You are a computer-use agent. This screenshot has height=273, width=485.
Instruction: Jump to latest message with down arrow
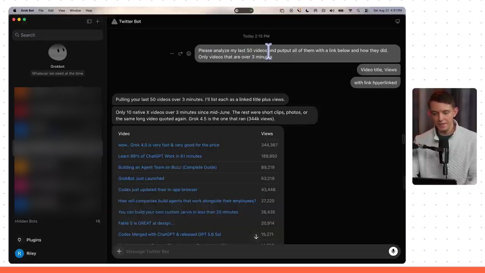pos(256,237)
